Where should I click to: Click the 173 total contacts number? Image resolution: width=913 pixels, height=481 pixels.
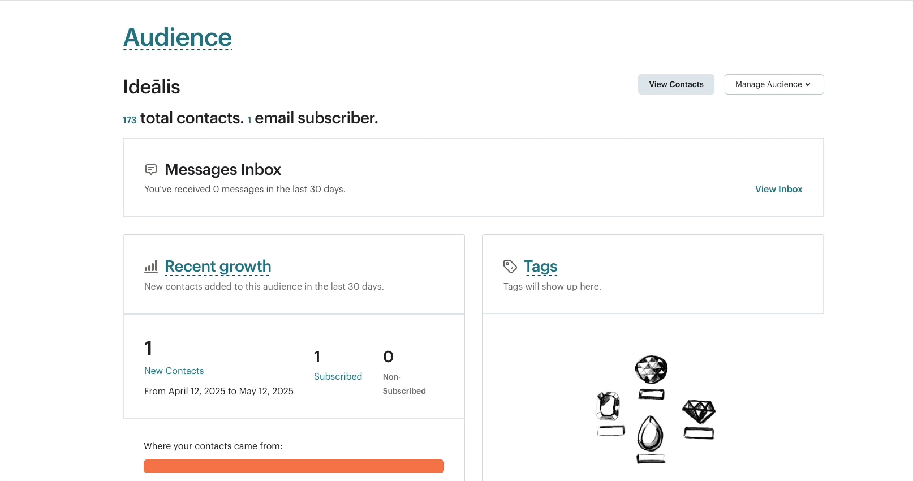click(130, 120)
